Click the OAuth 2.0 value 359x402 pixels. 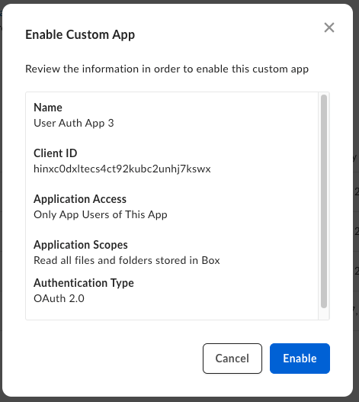[x=59, y=298]
